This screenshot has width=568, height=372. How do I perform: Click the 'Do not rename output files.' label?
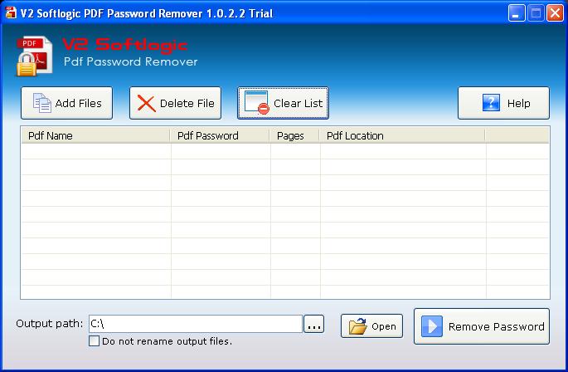167,341
